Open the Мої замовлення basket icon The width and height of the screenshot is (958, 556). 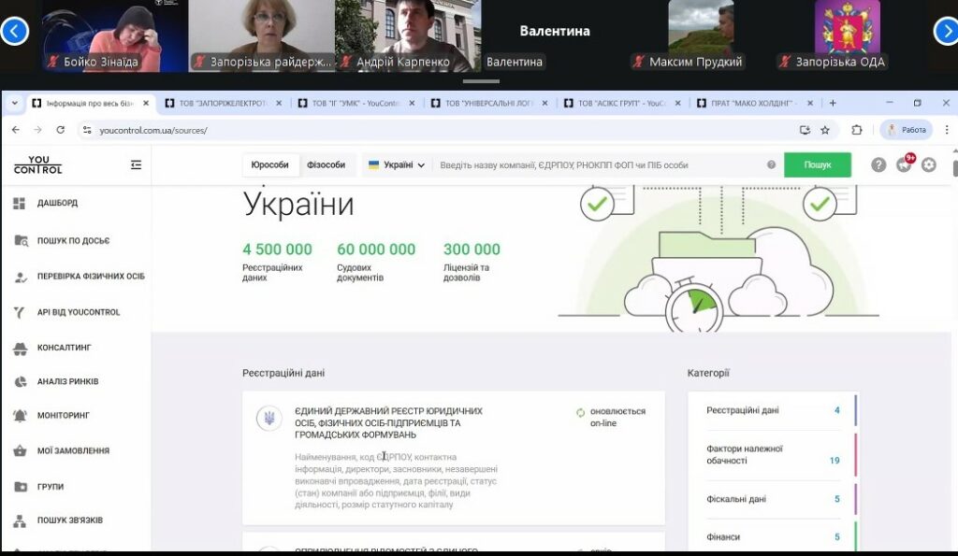point(20,450)
